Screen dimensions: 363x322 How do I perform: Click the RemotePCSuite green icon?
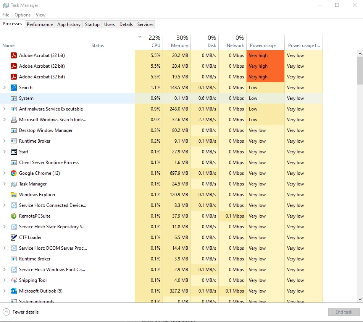[14, 216]
